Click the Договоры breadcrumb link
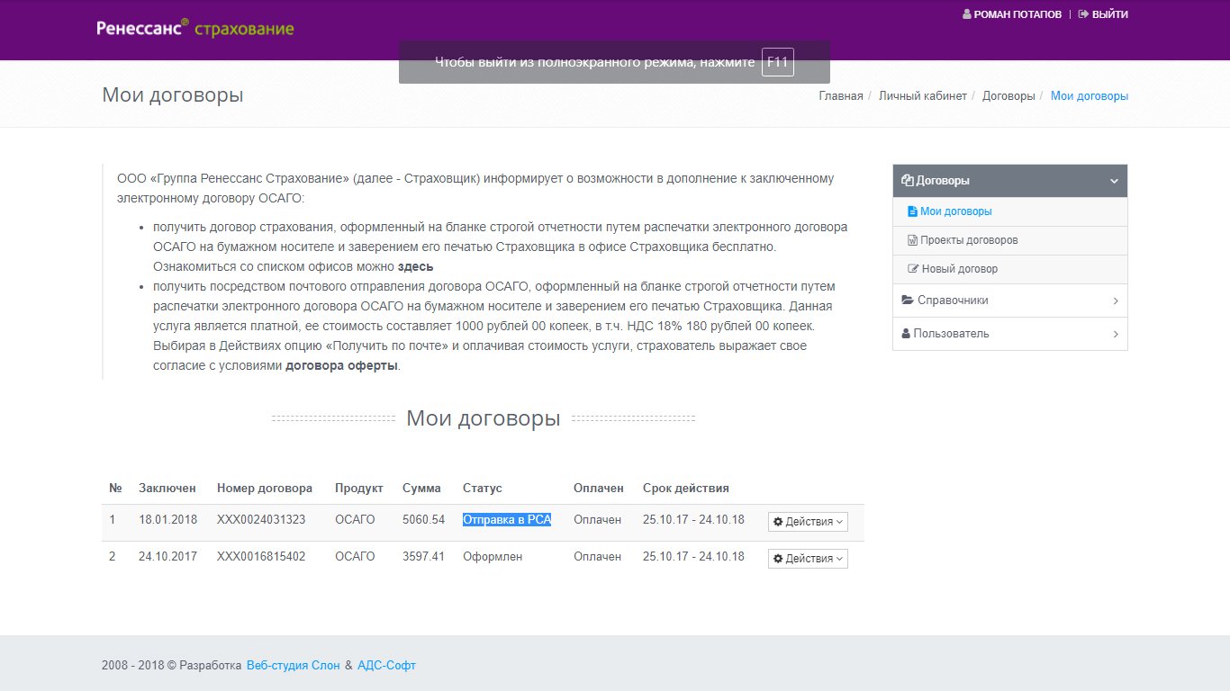Image resolution: width=1230 pixels, height=691 pixels. pos(1008,96)
